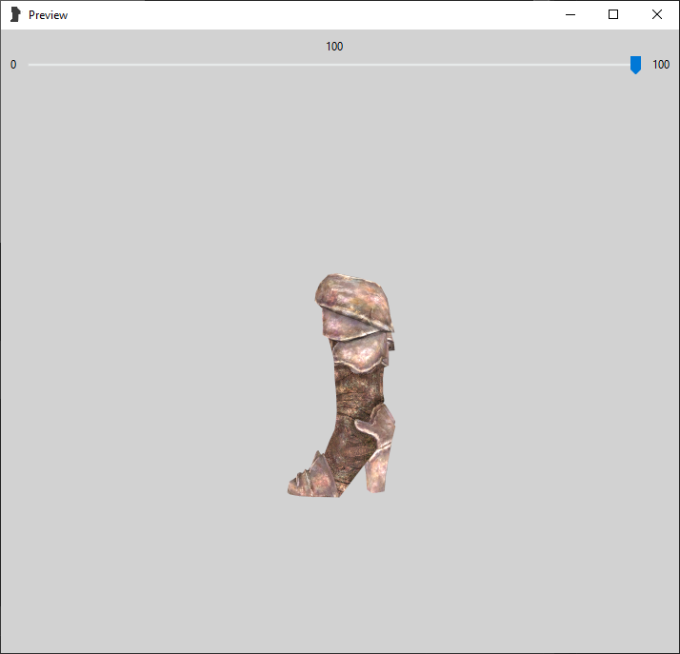Click the middle of the weight slider track
680x654 pixels.
click(x=334, y=65)
